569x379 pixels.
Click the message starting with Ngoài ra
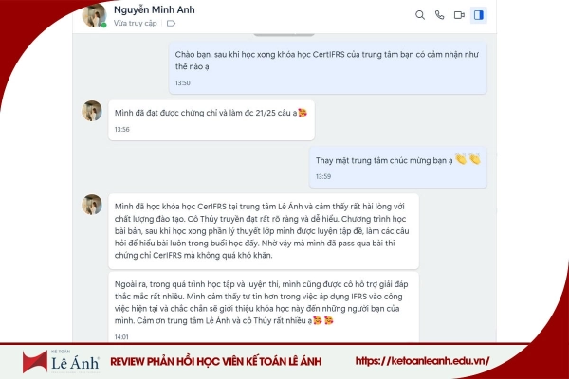[264, 308]
